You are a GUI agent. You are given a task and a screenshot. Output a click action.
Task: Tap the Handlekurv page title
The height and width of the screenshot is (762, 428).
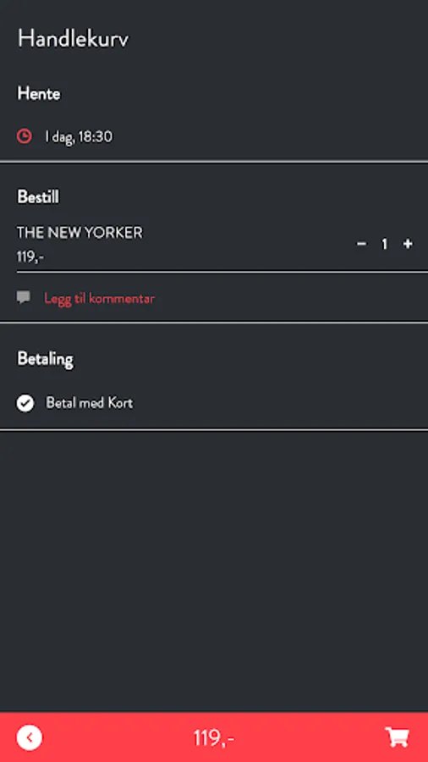74,38
